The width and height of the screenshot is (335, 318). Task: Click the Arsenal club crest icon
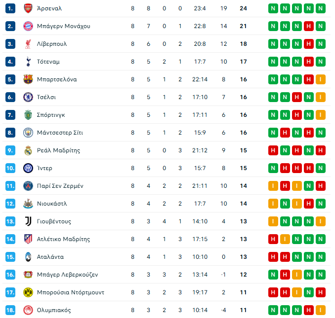click(x=28, y=8)
